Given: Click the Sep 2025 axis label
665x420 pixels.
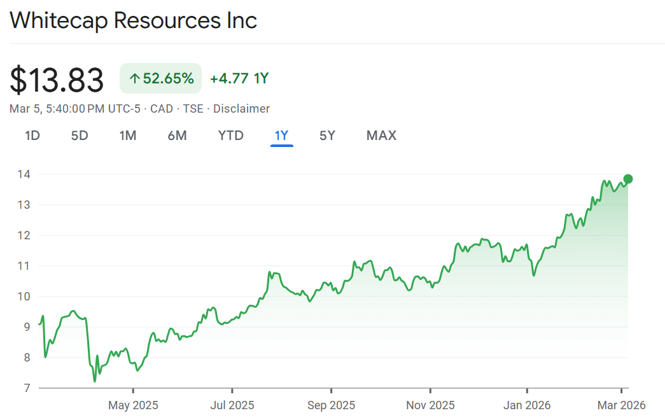Looking at the screenshot, I should (x=331, y=405).
